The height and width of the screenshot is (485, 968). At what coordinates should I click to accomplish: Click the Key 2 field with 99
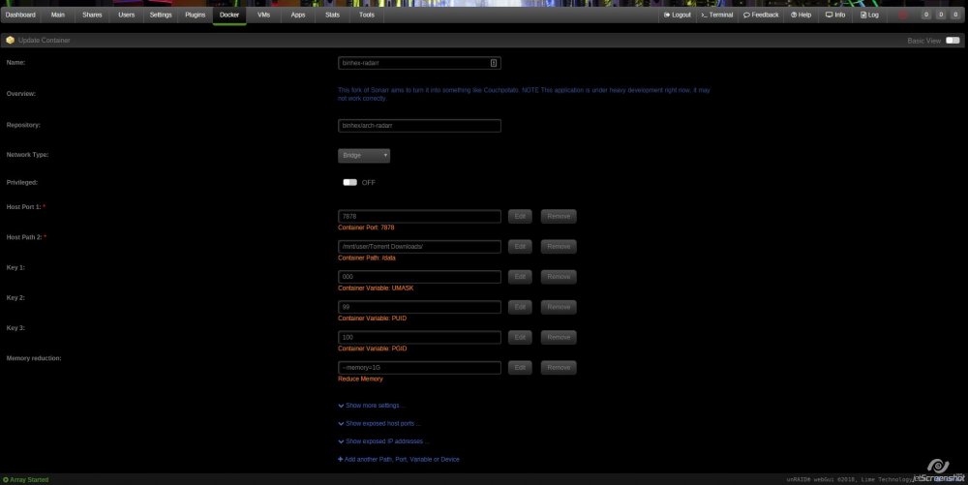[419, 307]
